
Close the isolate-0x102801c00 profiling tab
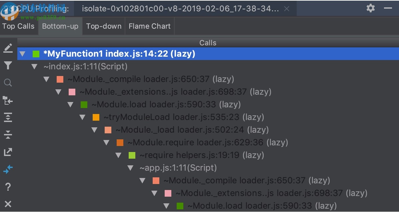pyautogui.click(x=287, y=9)
